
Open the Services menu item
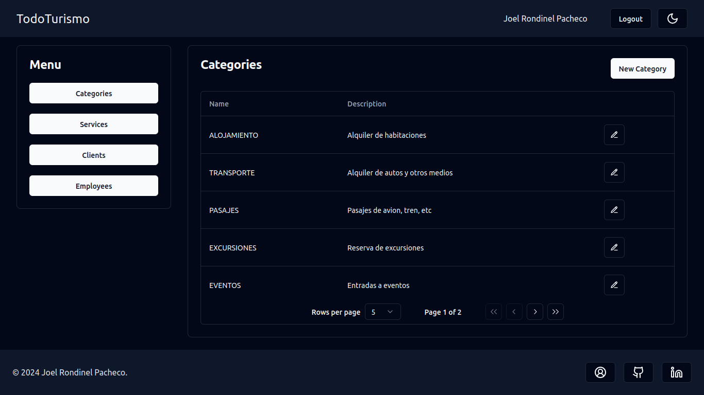tap(94, 124)
